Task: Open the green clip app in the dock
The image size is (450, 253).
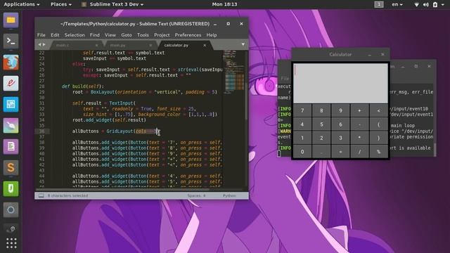Action: [x=11, y=189]
